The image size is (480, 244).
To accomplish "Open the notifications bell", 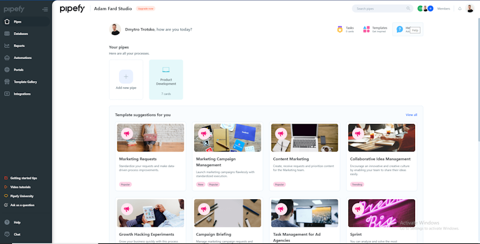I will (x=460, y=8).
